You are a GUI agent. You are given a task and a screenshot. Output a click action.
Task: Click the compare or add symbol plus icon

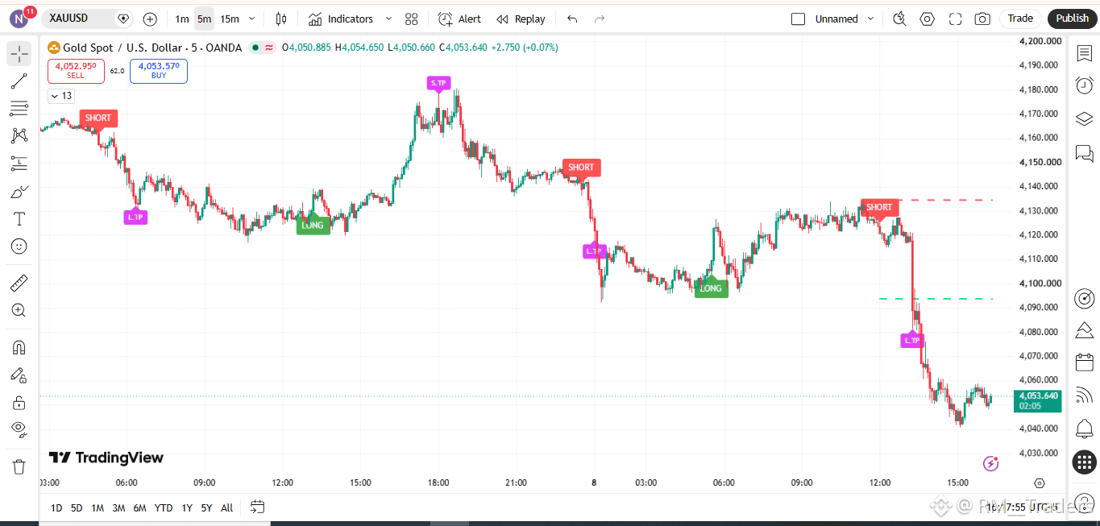(150, 19)
